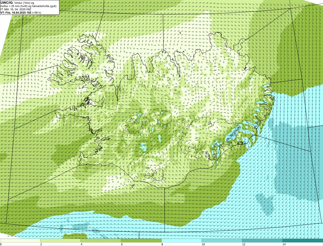
Task: Click the line "hviður > 25 m/s (hvítt) og hámarkshviða (gult)"
Action: click(28, 6)
